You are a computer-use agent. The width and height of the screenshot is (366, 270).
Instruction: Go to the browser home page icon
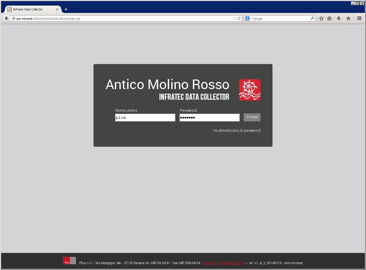(x=348, y=19)
